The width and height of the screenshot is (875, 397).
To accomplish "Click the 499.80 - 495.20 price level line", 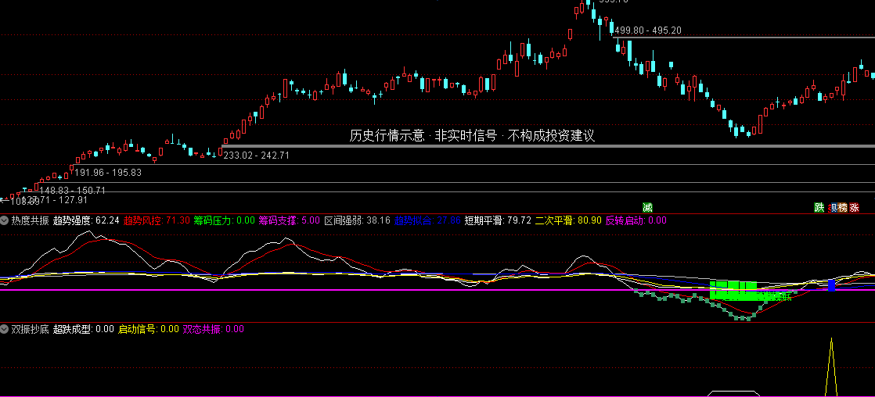I will point(745,38).
